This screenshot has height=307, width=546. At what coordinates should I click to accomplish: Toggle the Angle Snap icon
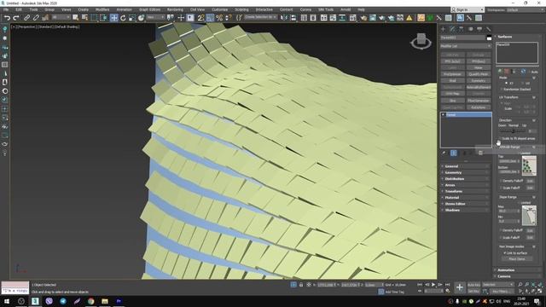210,17
